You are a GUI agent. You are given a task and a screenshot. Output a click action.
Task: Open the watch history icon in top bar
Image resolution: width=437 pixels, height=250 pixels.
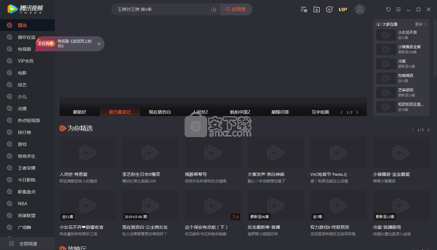pyautogui.click(x=304, y=9)
